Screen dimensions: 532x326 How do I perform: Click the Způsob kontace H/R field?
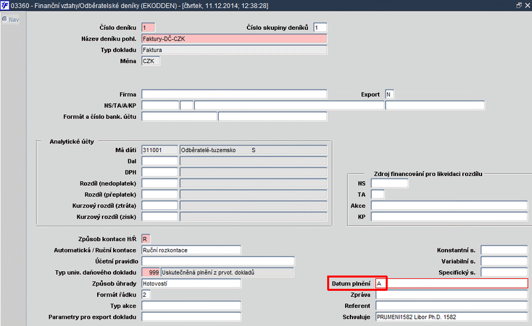(146, 239)
